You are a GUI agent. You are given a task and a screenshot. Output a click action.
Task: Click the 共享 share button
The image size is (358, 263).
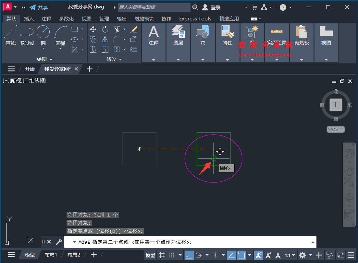(x=39, y=7)
